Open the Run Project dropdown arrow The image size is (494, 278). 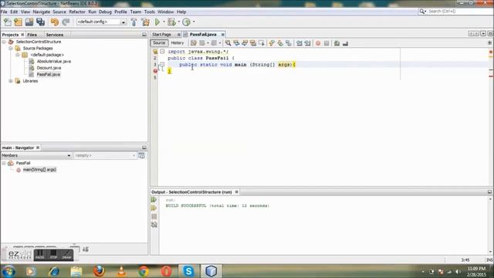point(164,22)
